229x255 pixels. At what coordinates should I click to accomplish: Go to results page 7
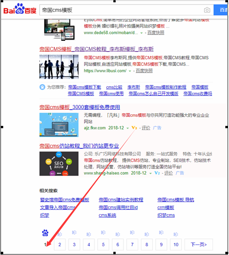coord(132,244)
